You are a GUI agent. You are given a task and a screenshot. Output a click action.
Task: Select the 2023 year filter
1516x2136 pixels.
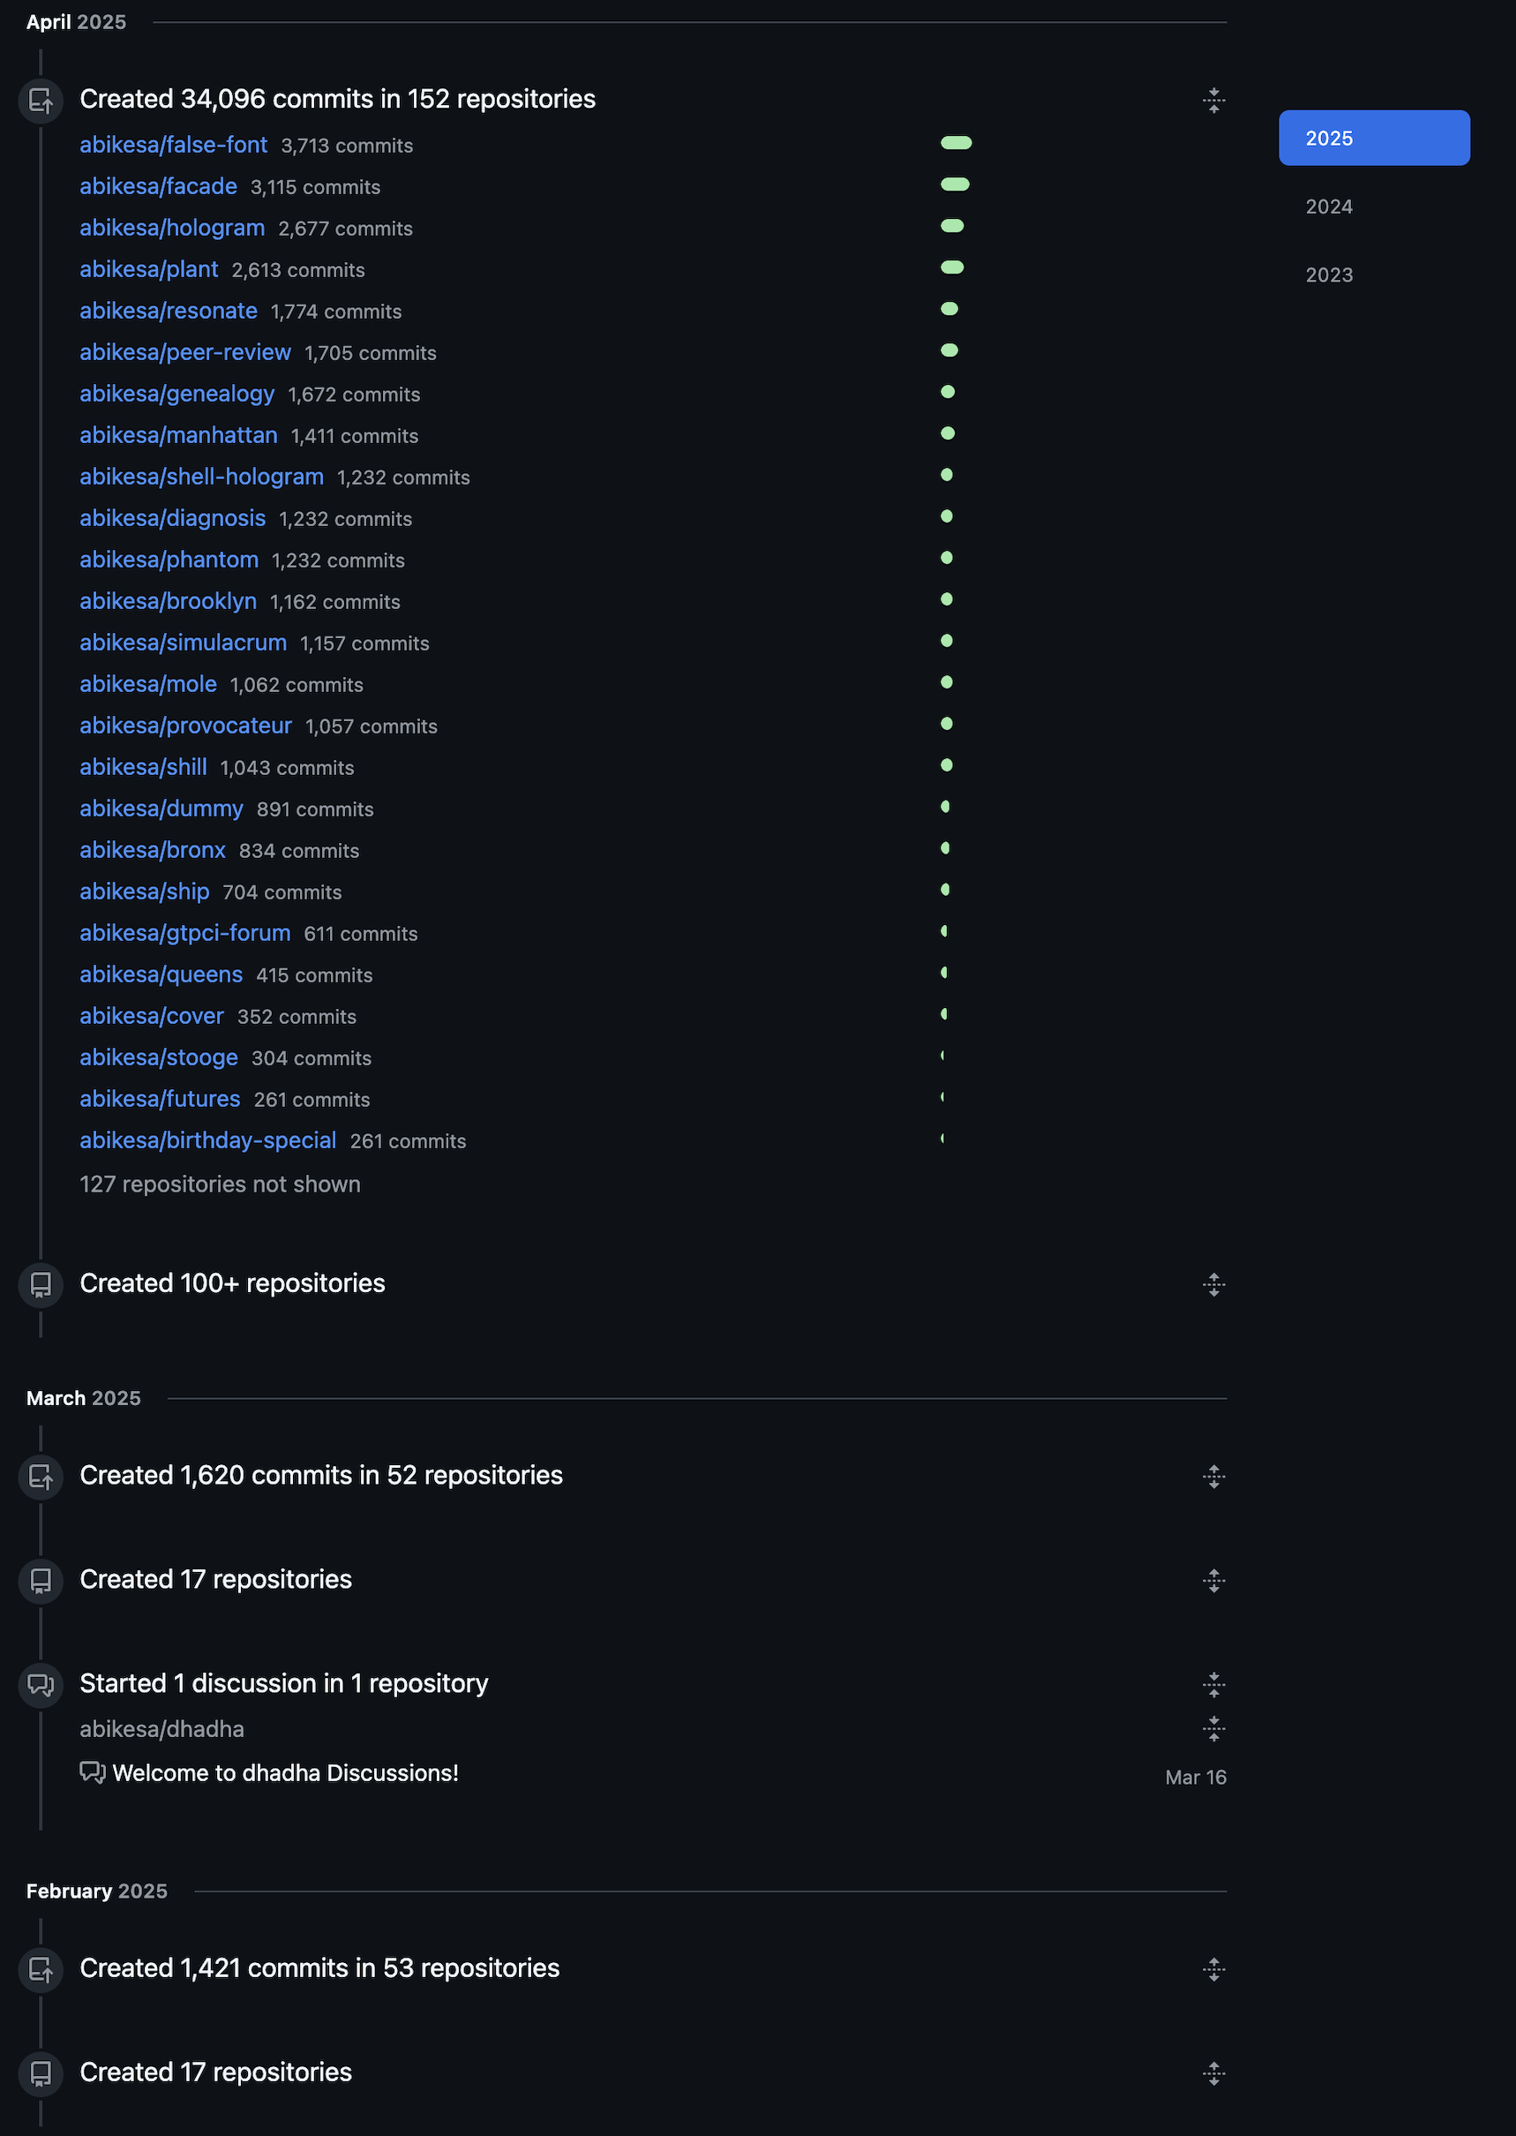coord(1374,275)
